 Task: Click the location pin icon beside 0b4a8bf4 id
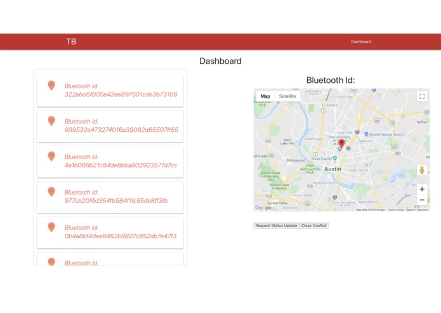click(x=51, y=227)
